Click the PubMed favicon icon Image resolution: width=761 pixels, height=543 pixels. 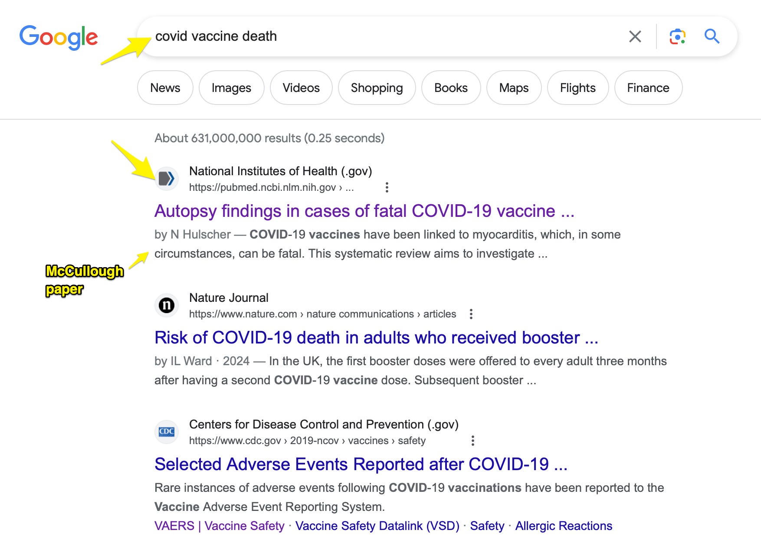[x=167, y=178]
